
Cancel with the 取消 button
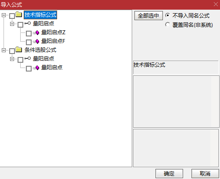point(205,174)
